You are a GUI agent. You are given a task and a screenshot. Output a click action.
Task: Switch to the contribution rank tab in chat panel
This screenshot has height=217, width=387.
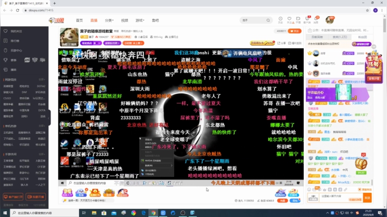317,37
